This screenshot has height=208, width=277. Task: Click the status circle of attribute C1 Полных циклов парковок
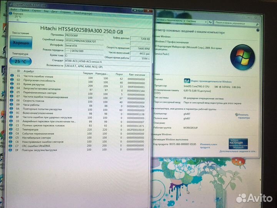pos(11,125)
